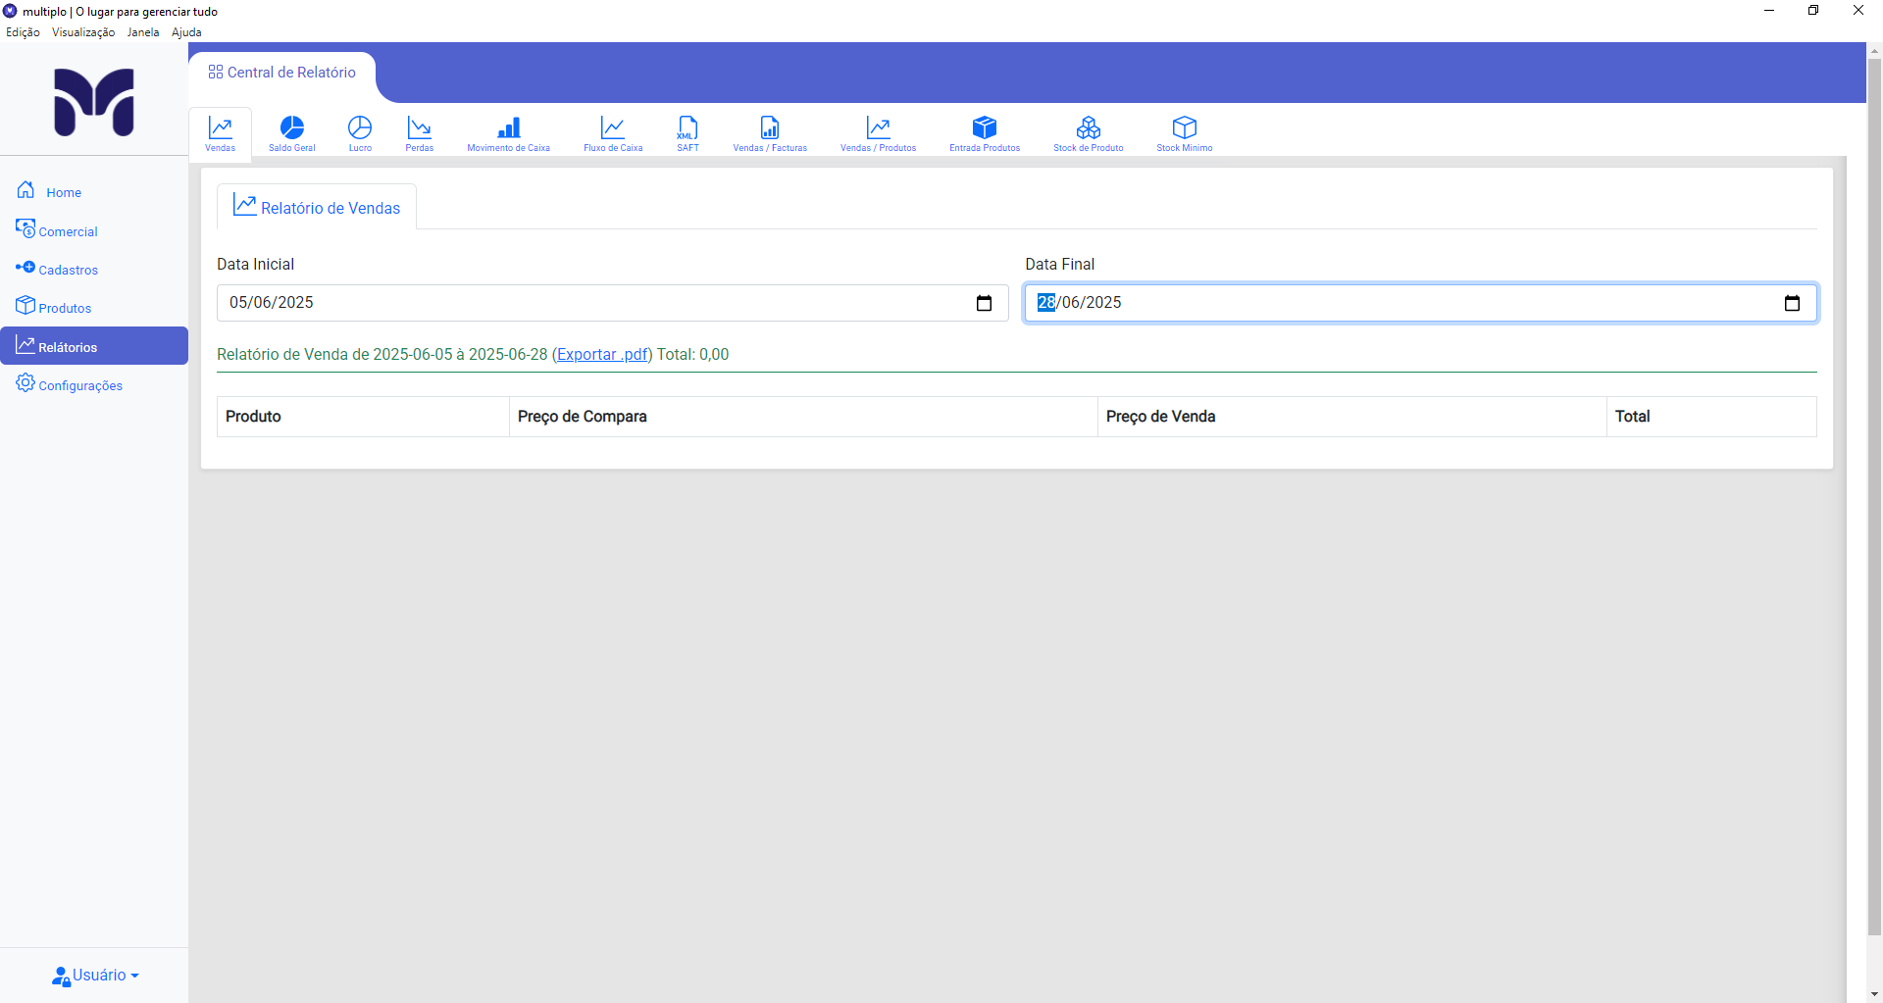Go to Configurações in the sidebar

point(79,385)
